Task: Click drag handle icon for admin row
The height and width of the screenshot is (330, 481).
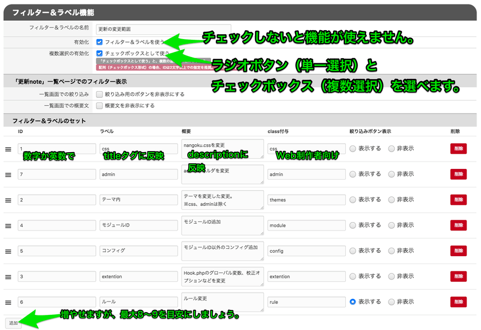Action: coord(8,175)
